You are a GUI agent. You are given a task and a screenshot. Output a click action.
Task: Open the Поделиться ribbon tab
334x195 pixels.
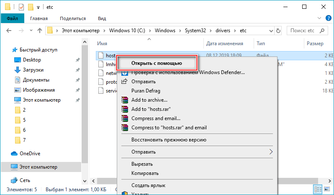coord(73,18)
